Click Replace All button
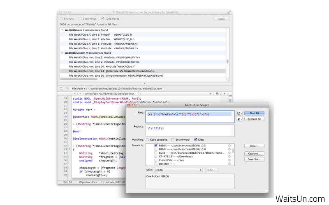329x205 pixels. click(x=254, y=119)
